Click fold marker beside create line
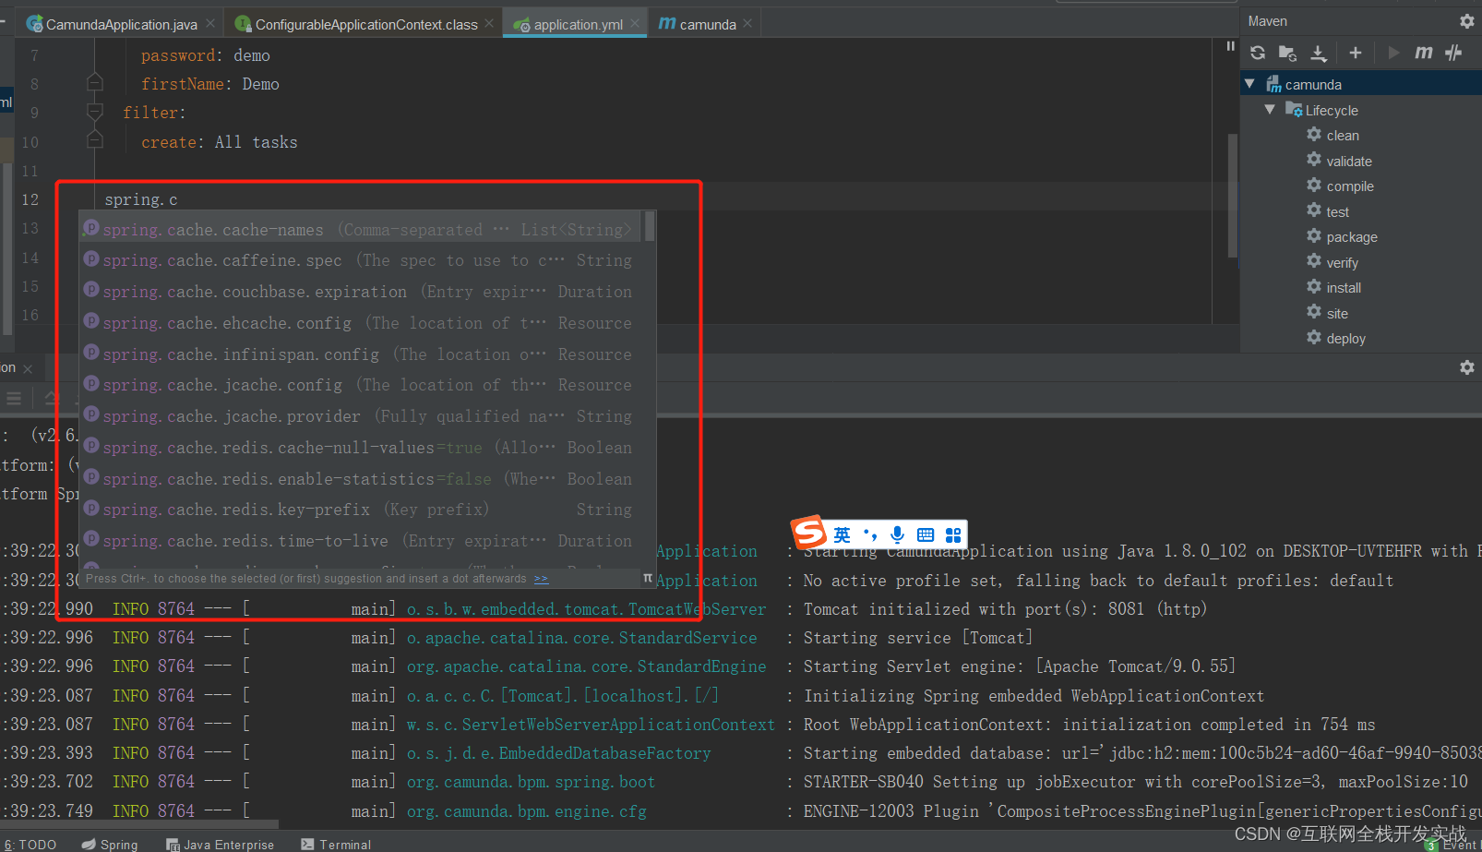 [x=94, y=140]
